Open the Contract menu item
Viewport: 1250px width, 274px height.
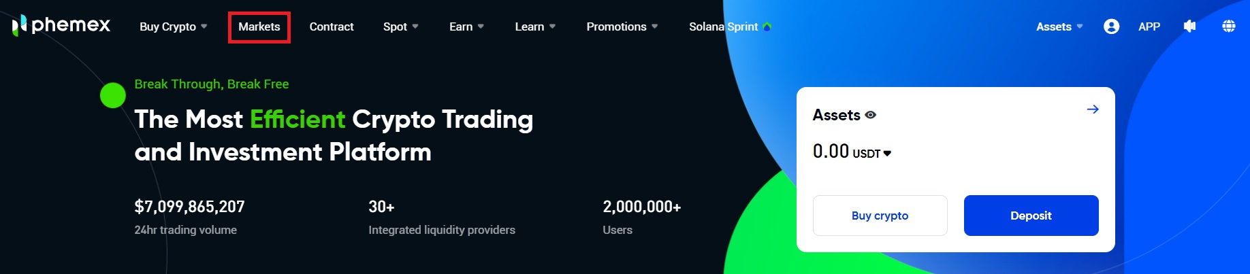pos(332,27)
